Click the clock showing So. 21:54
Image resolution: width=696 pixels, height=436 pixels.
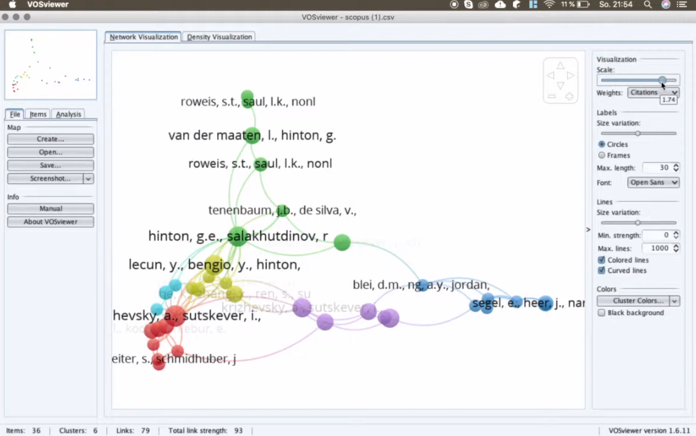[x=615, y=4]
